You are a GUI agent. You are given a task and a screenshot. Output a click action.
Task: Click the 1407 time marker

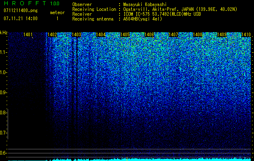(x=173, y=35)
